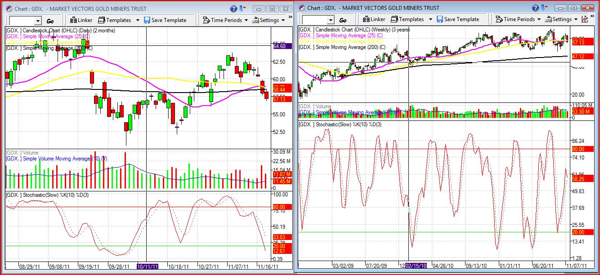Open Linker in the weekly chart window
The width and height of the screenshot is (600, 275).
[374, 19]
